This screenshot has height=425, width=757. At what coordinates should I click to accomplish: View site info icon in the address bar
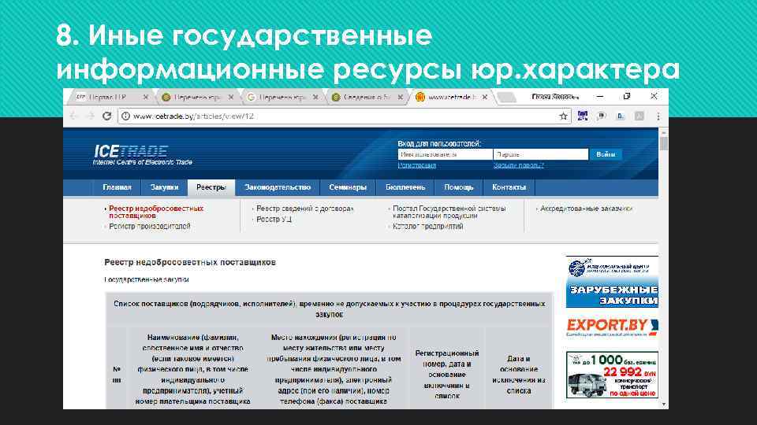[126, 116]
